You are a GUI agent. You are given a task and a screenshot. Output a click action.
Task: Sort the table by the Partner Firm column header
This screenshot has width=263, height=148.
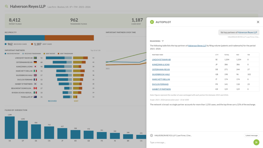157,55
